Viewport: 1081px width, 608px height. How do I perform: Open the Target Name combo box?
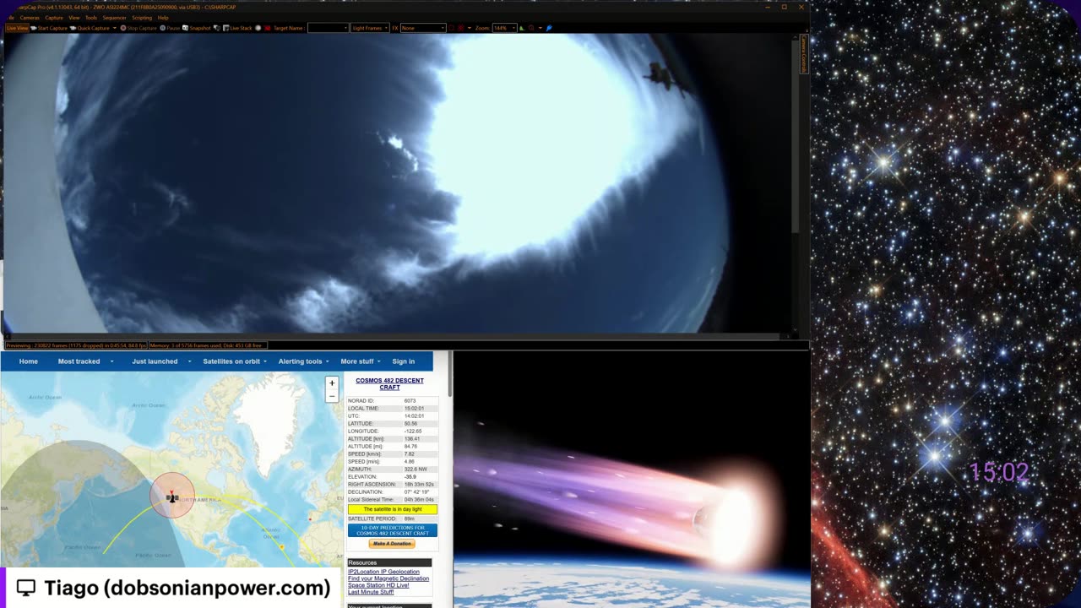pos(328,28)
